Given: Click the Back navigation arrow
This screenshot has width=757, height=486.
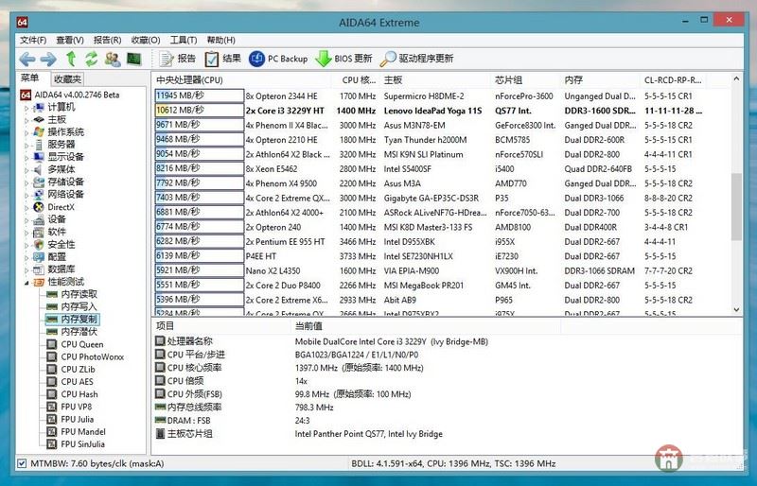Looking at the screenshot, I should [x=27, y=59].
